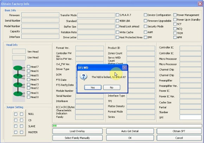Click the Obtain SPT button
Image resolution: width=204 pixels, height=143 pixels.
[179, 131]
